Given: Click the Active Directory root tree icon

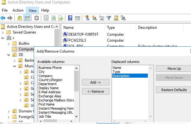Looking at the screenshot, I should click(x=3, y=27).
